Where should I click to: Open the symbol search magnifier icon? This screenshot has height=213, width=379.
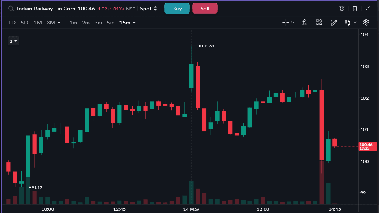coord(11,9)
